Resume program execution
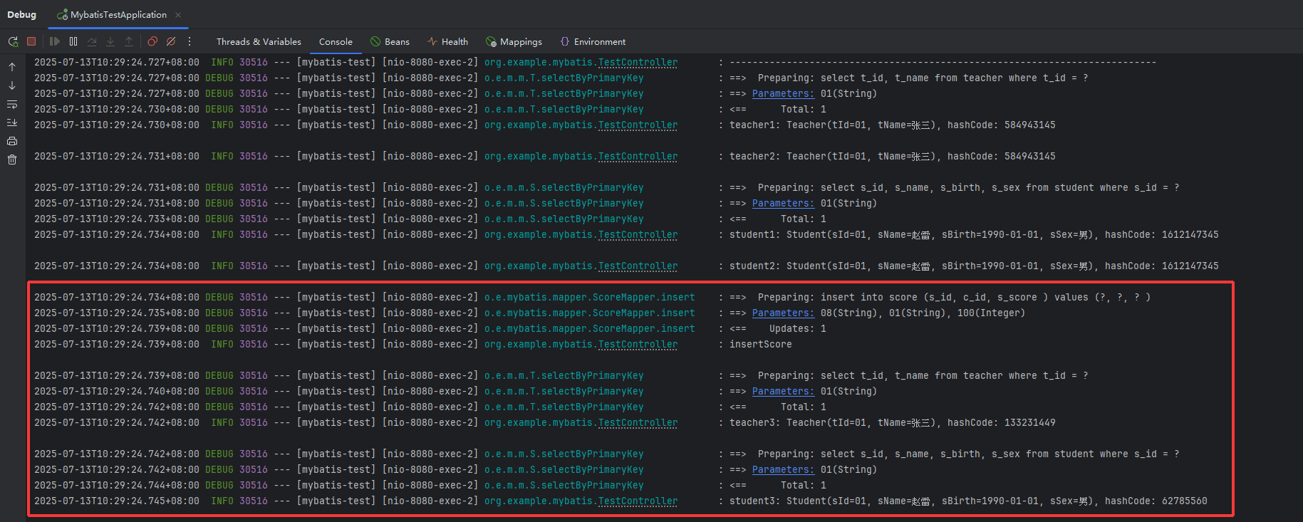Screen dimensions: 1303x522 pos(55,41)
